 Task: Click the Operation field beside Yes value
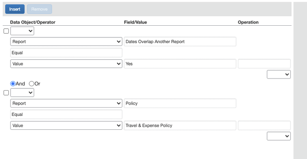pyautogui.click(x=264, y=64)
